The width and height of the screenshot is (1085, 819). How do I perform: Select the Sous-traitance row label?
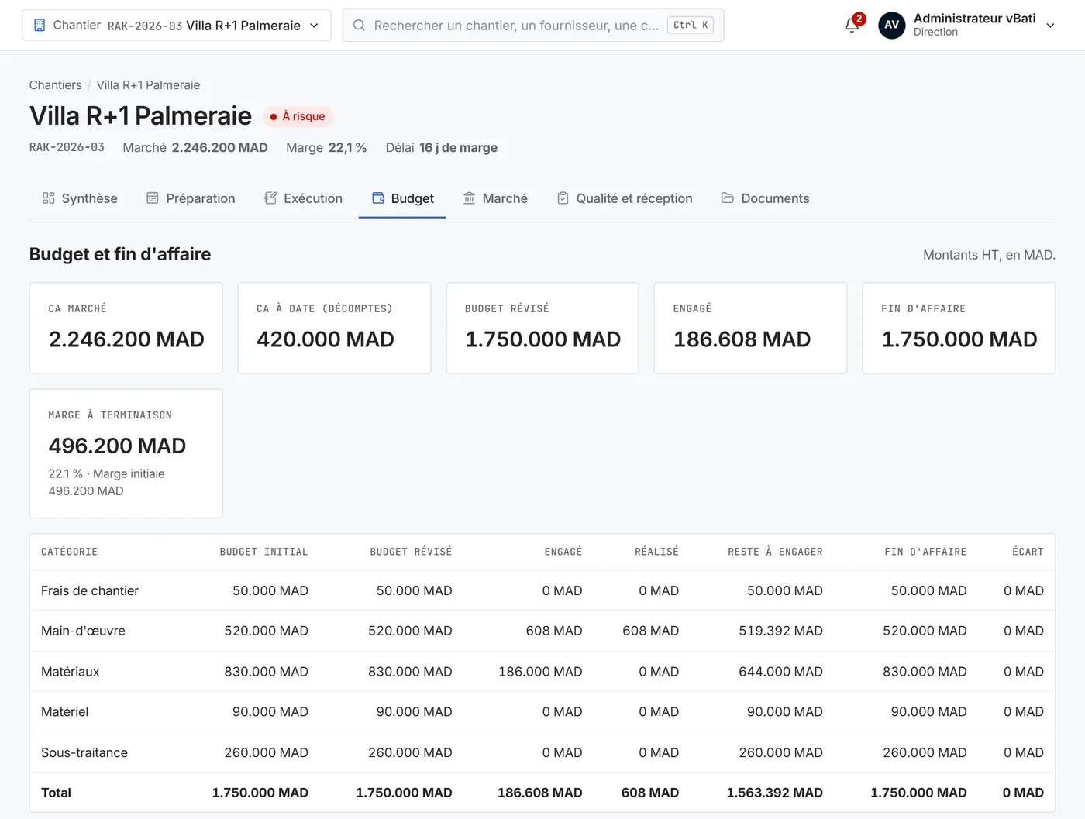click(84, 752)
